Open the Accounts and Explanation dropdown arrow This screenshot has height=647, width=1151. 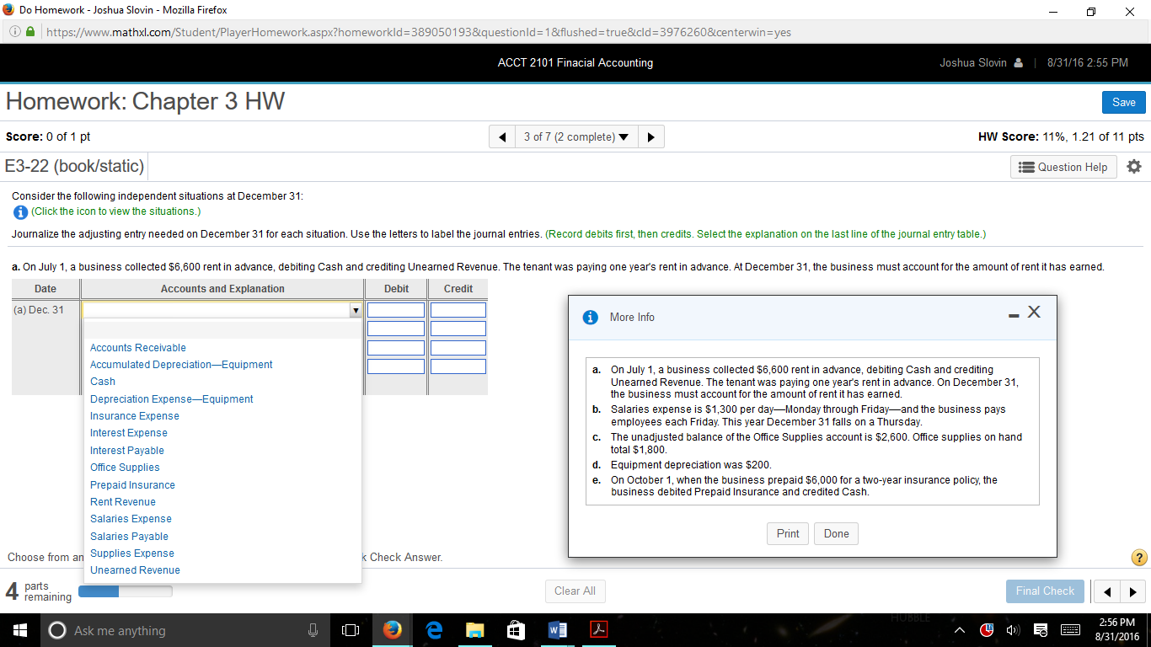tap(355, 309)
